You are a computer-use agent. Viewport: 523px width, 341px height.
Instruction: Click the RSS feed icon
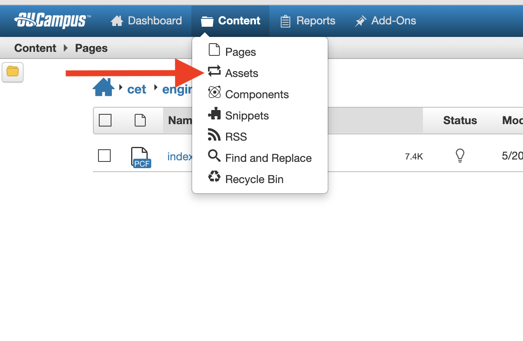pyautogui.click(x=214, y=134)
